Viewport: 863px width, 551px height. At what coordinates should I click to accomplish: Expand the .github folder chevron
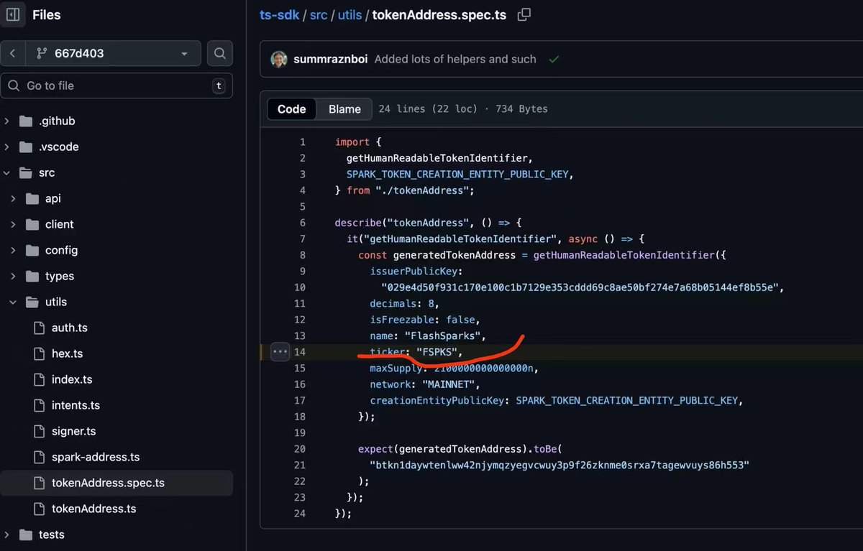[7, 121]
